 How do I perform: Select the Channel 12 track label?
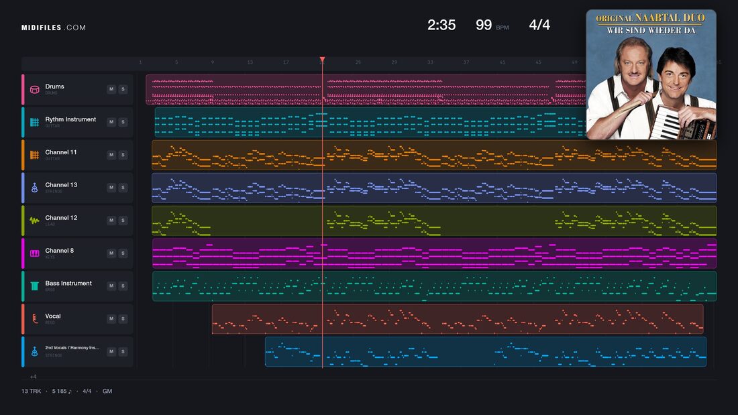click(61, 218)
